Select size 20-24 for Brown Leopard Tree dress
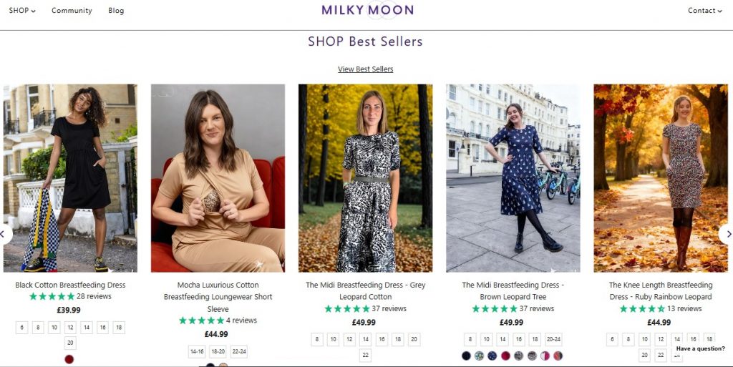This screenshot has width=733, height=367. coord(553,340)
